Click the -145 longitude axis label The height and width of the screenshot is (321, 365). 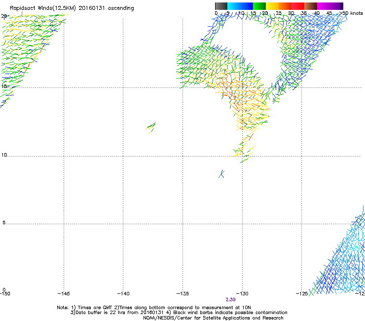click(64, 293)
